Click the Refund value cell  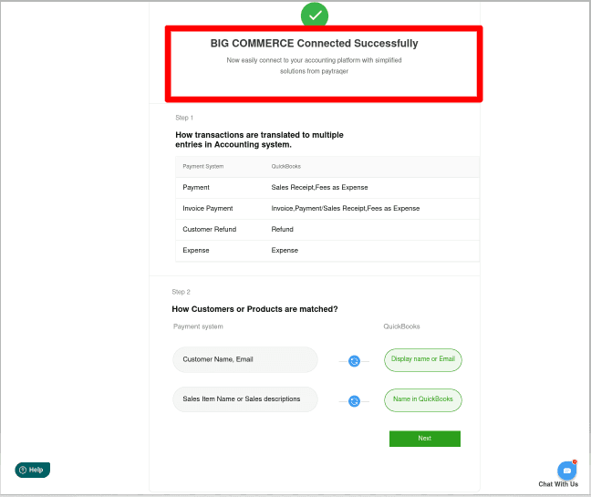pos(283,229)
